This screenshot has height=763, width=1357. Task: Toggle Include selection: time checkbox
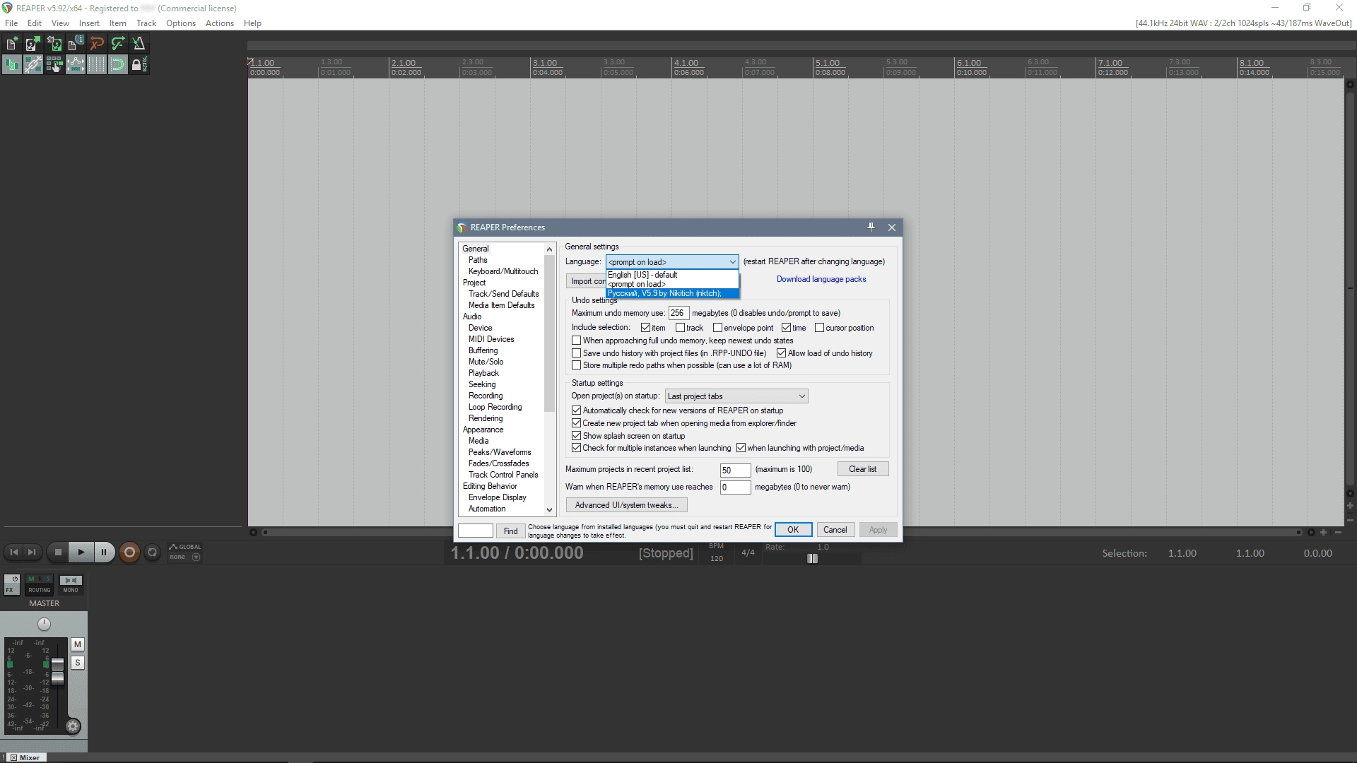coord(786,328)
